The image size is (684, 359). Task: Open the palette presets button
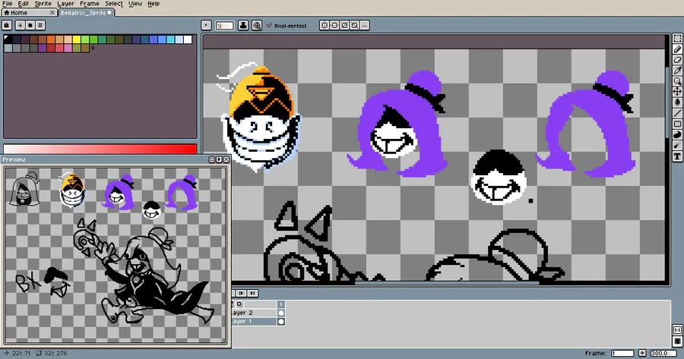(x=30, y=25)
